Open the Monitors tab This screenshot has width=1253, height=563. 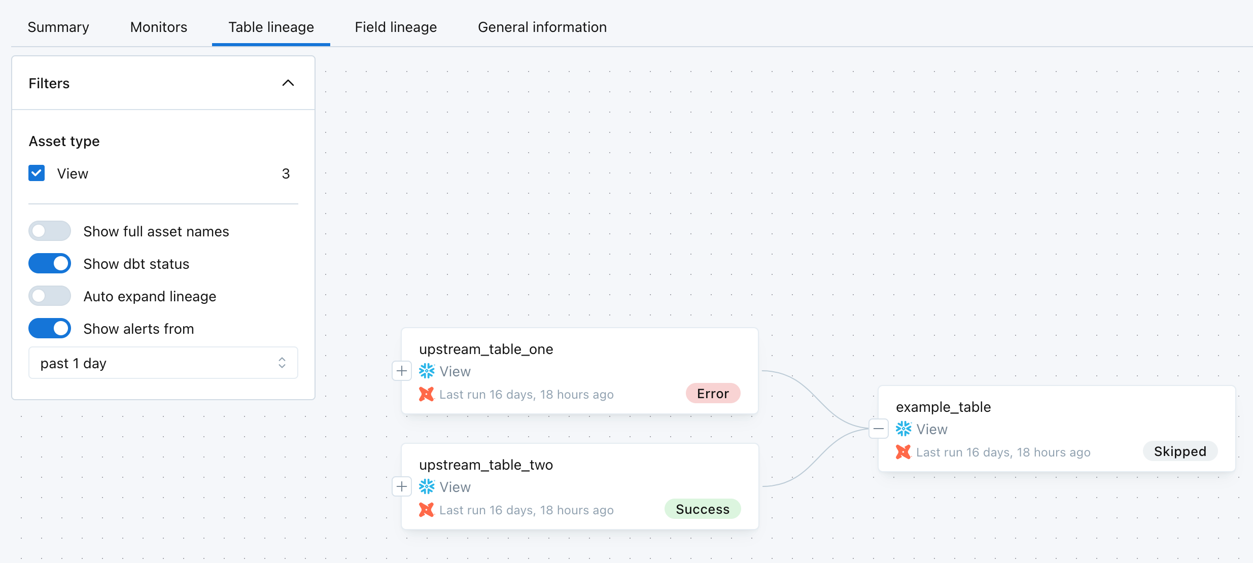click(158, 27)
